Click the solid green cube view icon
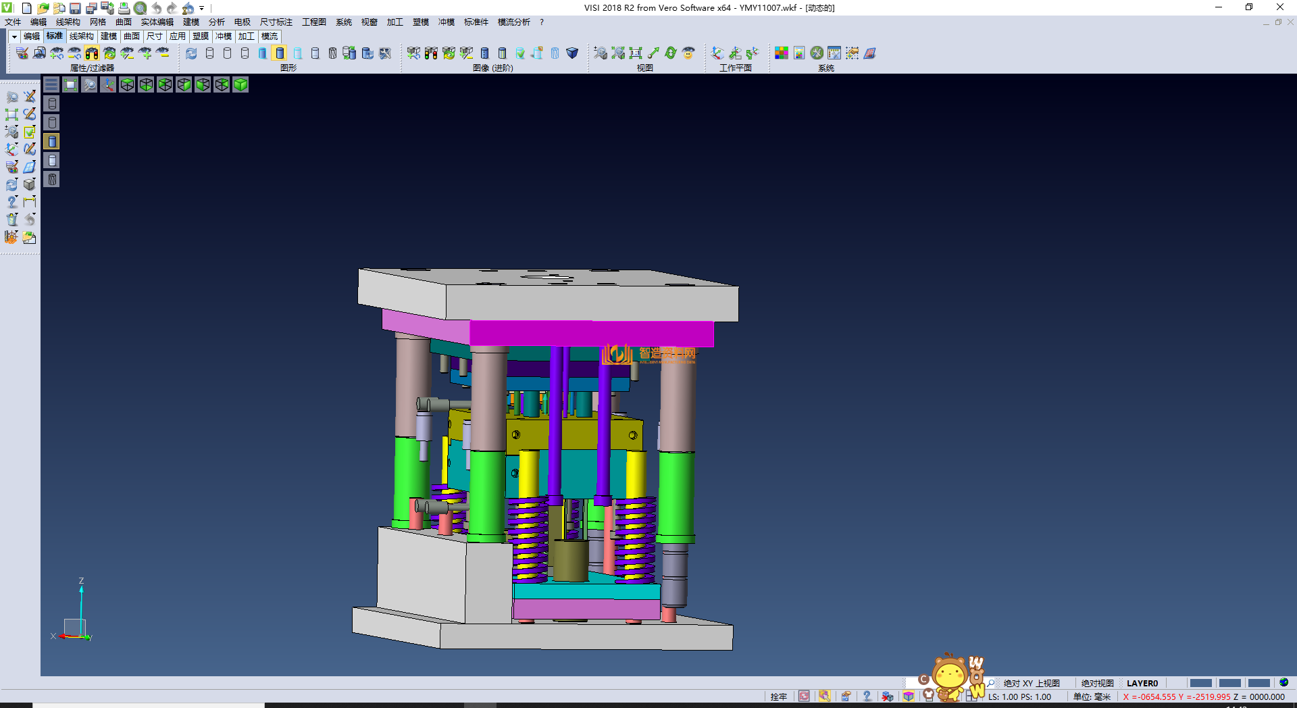The width and height of the screenshot is (1297, 708). [x=240, y=84]
